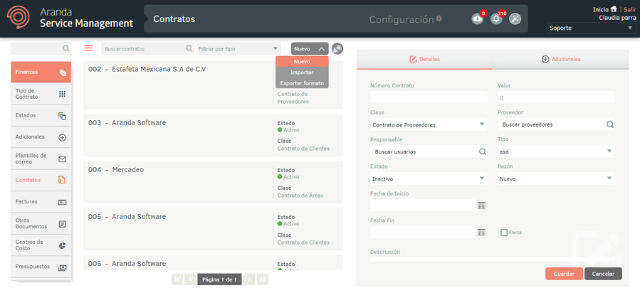Expand the Soporte dropdown in header
The image size is (640, 288).
click(x=591, y=28)
